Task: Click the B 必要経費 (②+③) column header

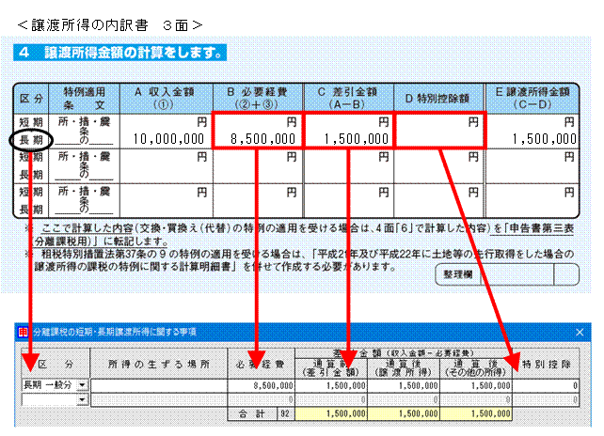Action: pos(258,98)
